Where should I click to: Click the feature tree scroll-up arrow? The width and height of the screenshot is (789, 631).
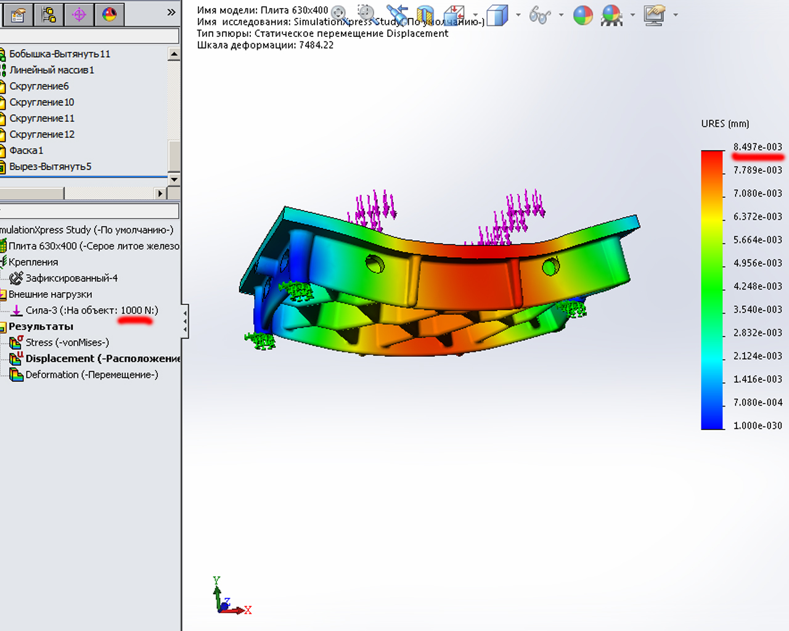174,54
